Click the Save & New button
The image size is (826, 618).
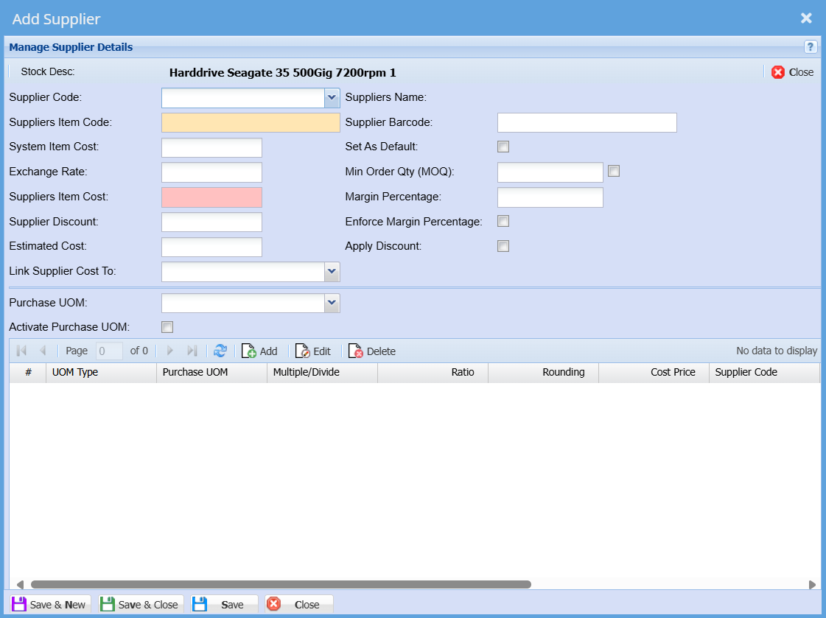pos(49,605)
